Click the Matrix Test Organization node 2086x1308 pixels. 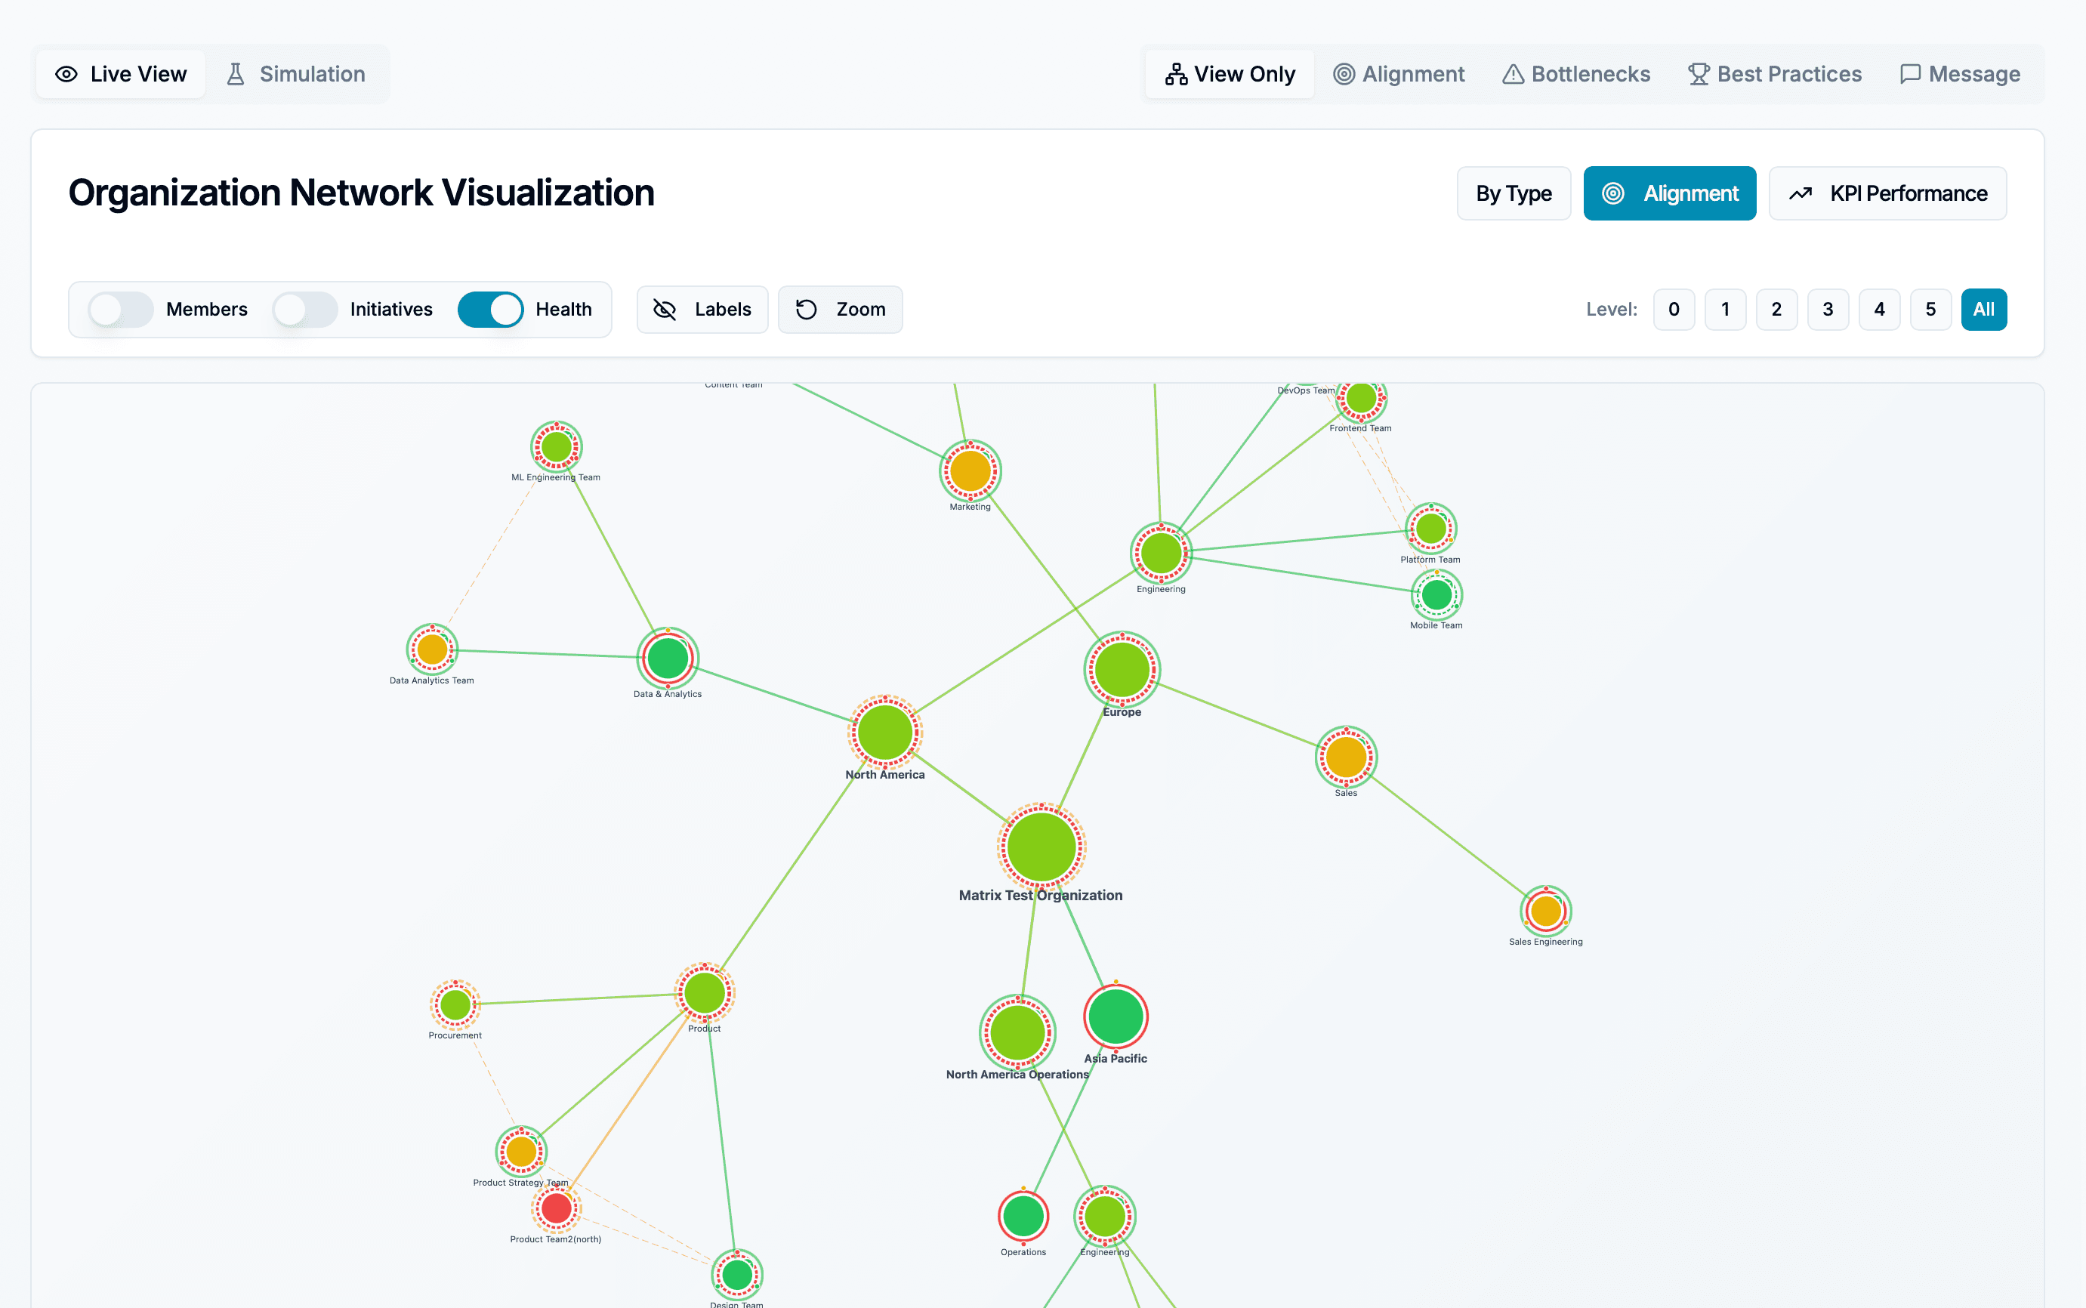pos(1041,848)
